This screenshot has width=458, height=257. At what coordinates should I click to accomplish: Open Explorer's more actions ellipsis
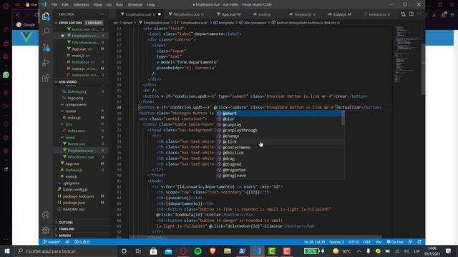click(x=102, y=14)
